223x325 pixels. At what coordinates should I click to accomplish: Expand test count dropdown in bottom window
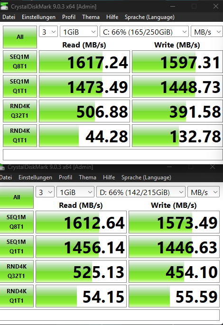(x=45, y=192)
